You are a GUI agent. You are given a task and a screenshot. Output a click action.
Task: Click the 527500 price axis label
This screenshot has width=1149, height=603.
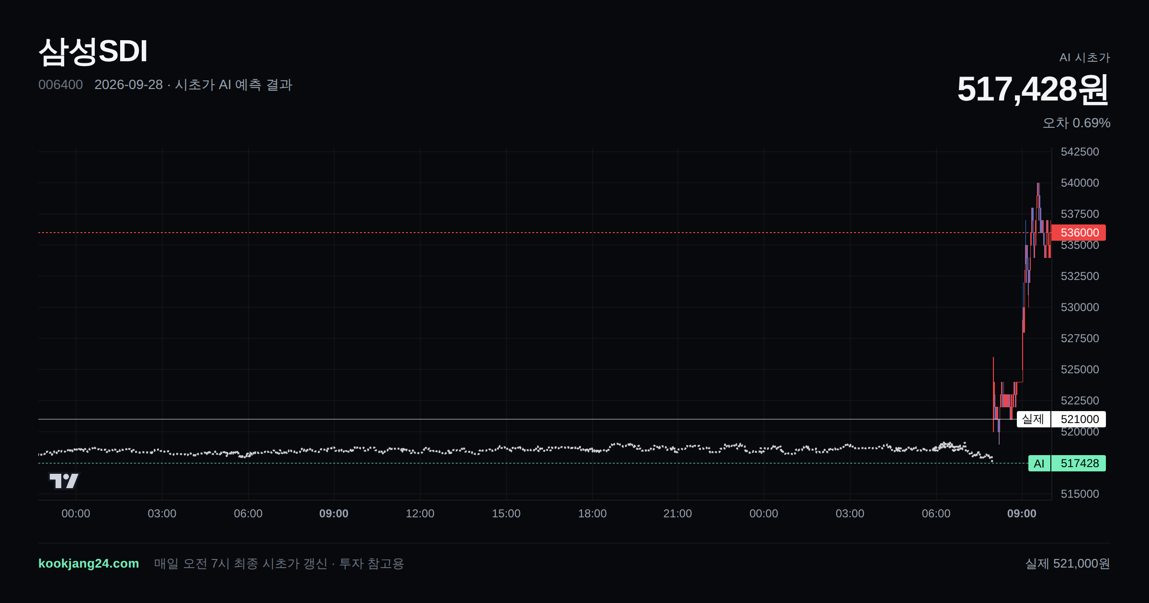coord(1080,338)
